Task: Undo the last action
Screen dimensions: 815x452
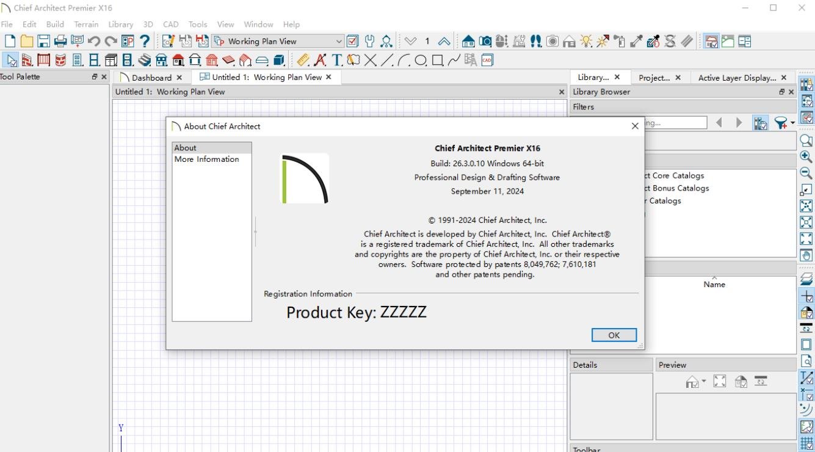Action: click(93, 42)
